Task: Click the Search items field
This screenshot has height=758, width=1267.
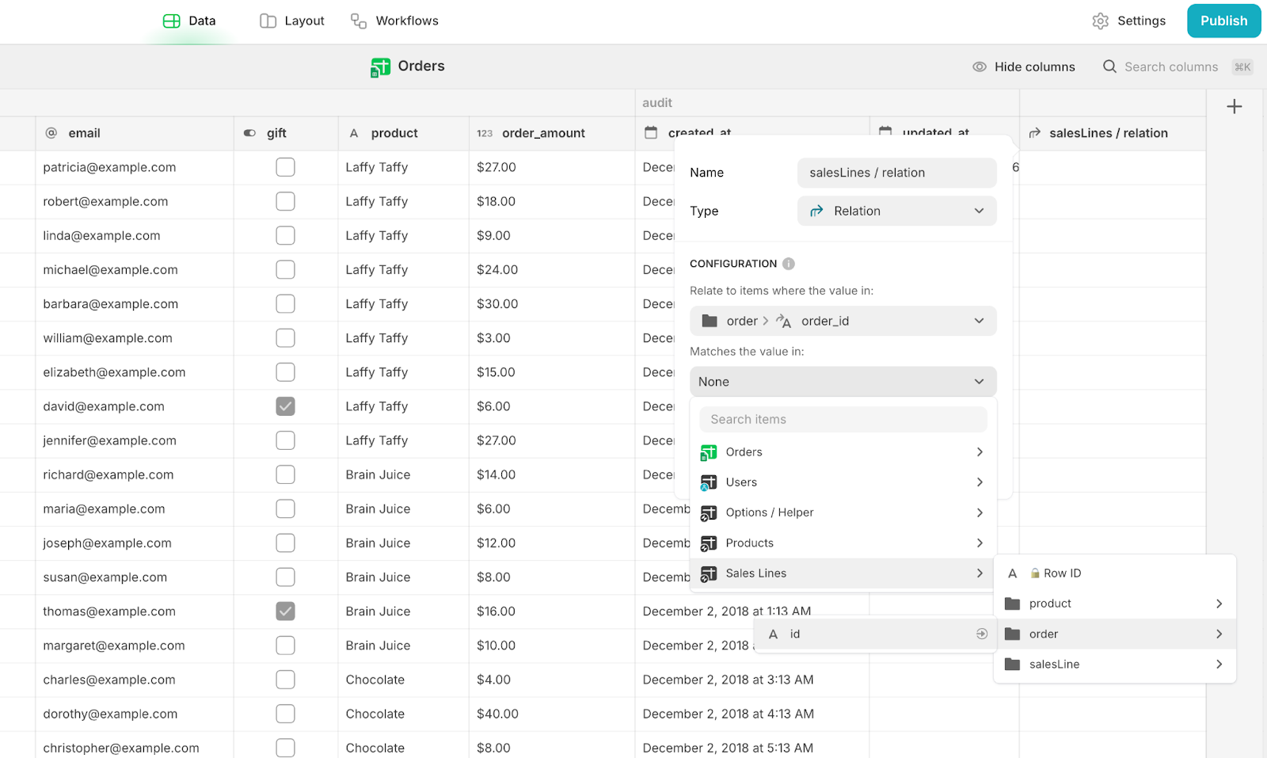Action: tap(843, 419)
